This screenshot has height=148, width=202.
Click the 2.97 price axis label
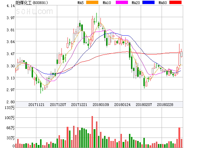pyautogui.click(x=10, y=90)
